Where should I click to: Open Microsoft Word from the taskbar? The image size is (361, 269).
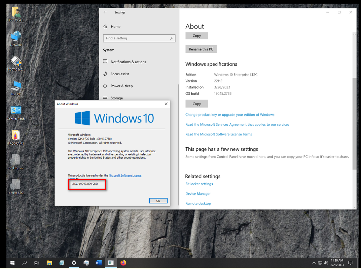(x=99, y=263)
